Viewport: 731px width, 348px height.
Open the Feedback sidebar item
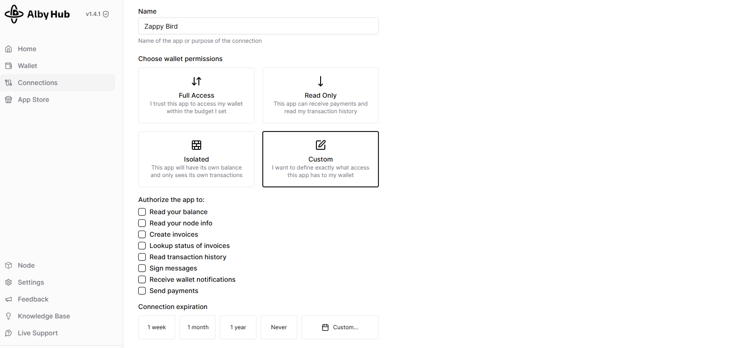pos(33,299)
